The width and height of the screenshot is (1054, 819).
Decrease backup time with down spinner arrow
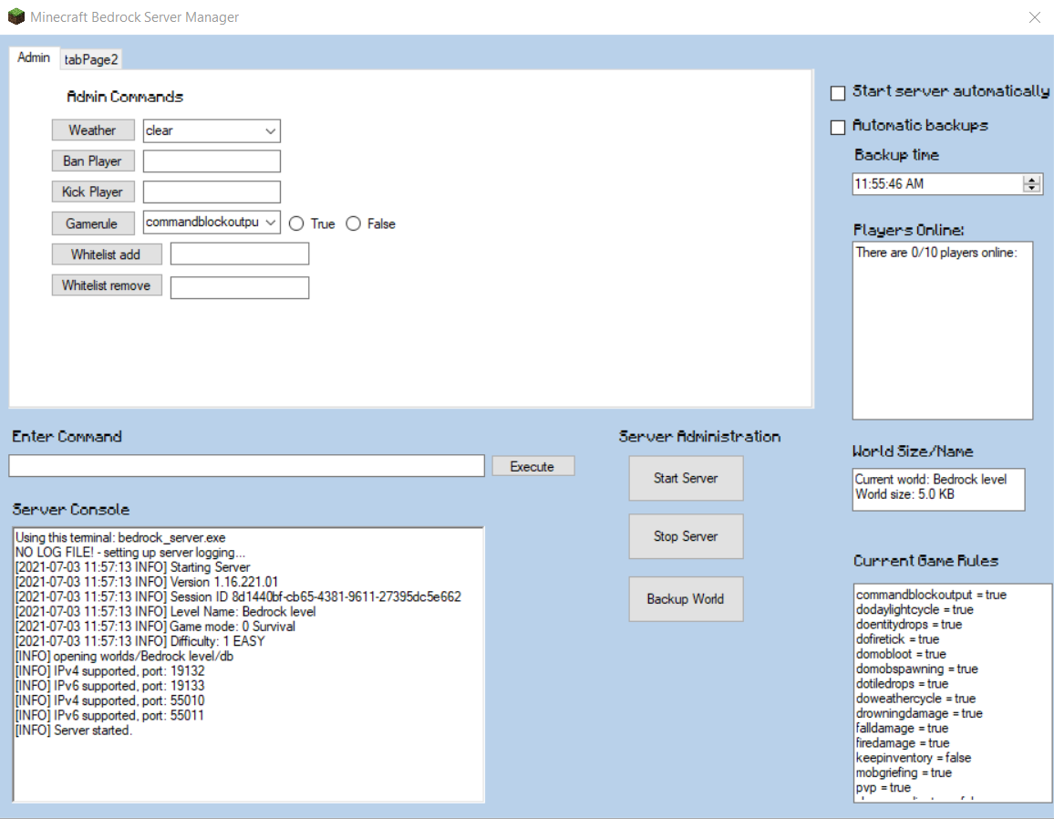[x=1032, y=188]
